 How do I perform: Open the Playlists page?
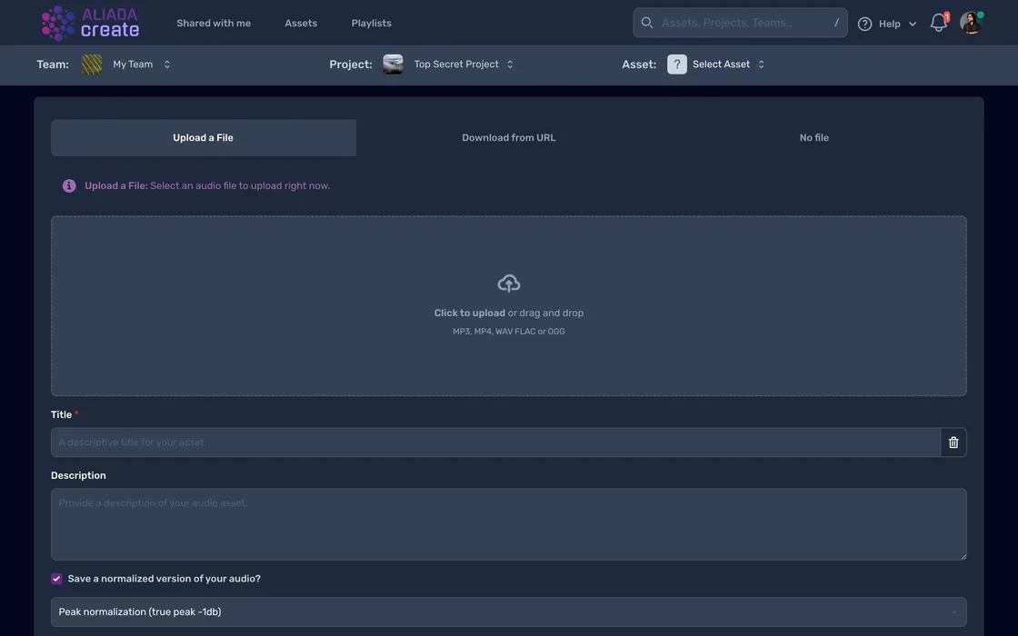tap(371, 23)
